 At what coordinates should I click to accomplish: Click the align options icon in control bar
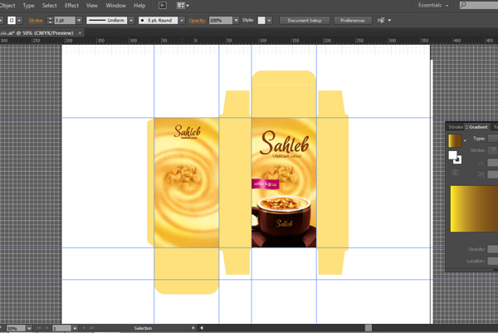(x=383, y=20)
